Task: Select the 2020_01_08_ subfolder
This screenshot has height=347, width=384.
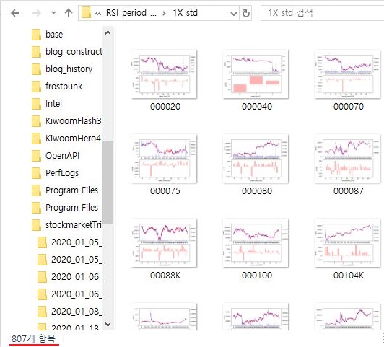Action: (77, 312)
